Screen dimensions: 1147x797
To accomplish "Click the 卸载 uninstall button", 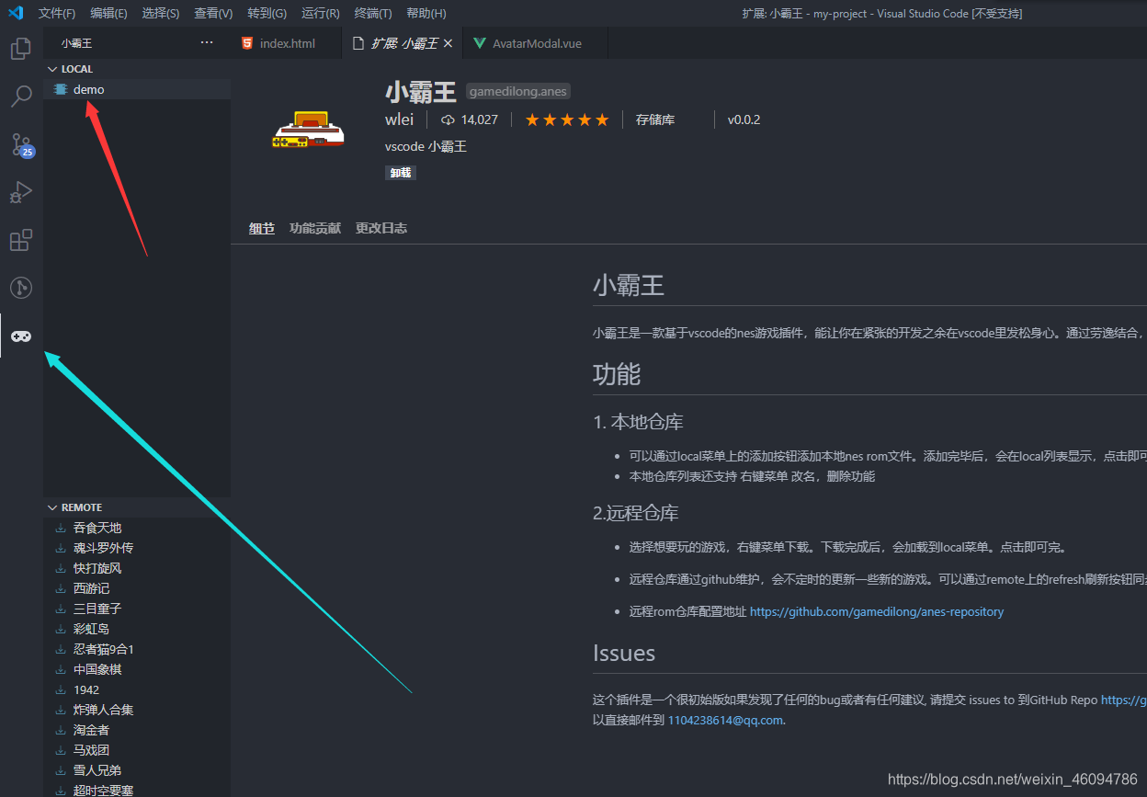I will pos(401,172).
